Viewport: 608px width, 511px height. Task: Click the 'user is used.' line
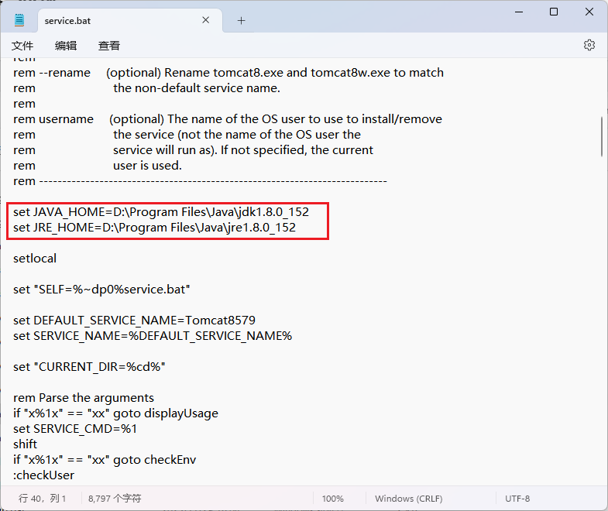pos(98,166)
